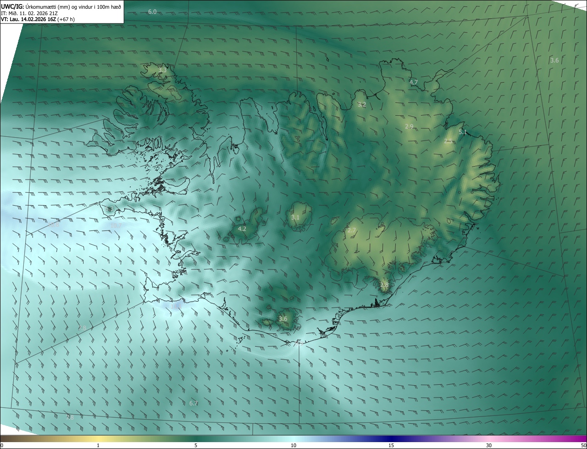Click the forecast offset '(+67 h)' in the header
The width and height of the screenshot is (587, 449).
coord(66,19)
